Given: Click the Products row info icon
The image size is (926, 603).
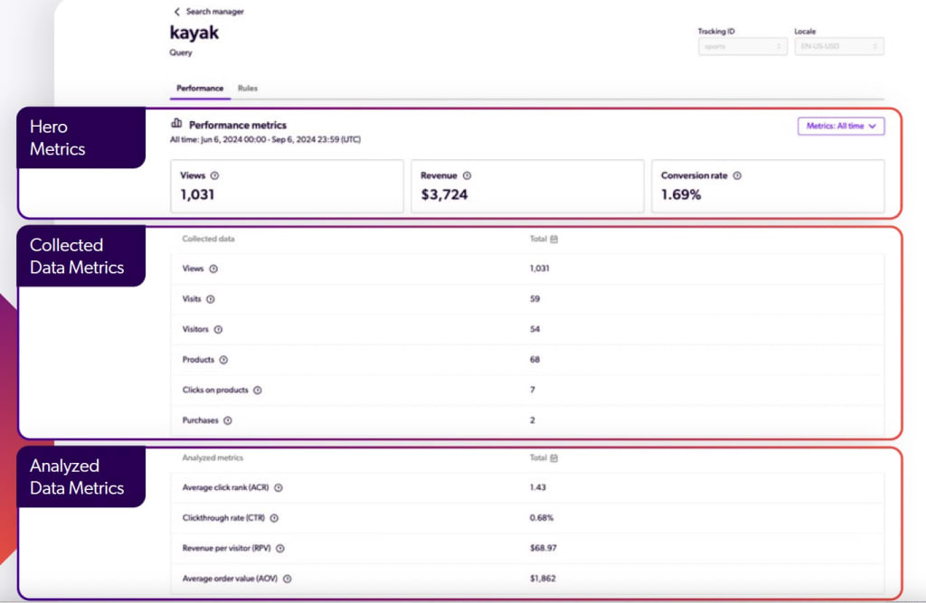Looking at the screenshot, I should point(223,360).
